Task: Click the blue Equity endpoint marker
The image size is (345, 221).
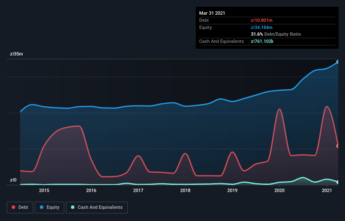Action: tap(338, 62)
